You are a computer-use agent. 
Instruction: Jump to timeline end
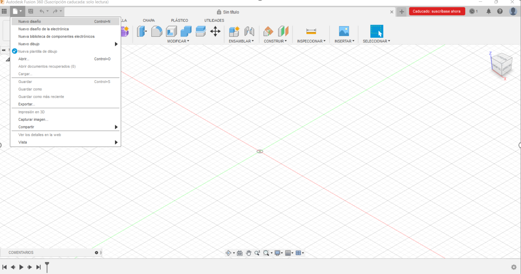[x=38, y=267]
